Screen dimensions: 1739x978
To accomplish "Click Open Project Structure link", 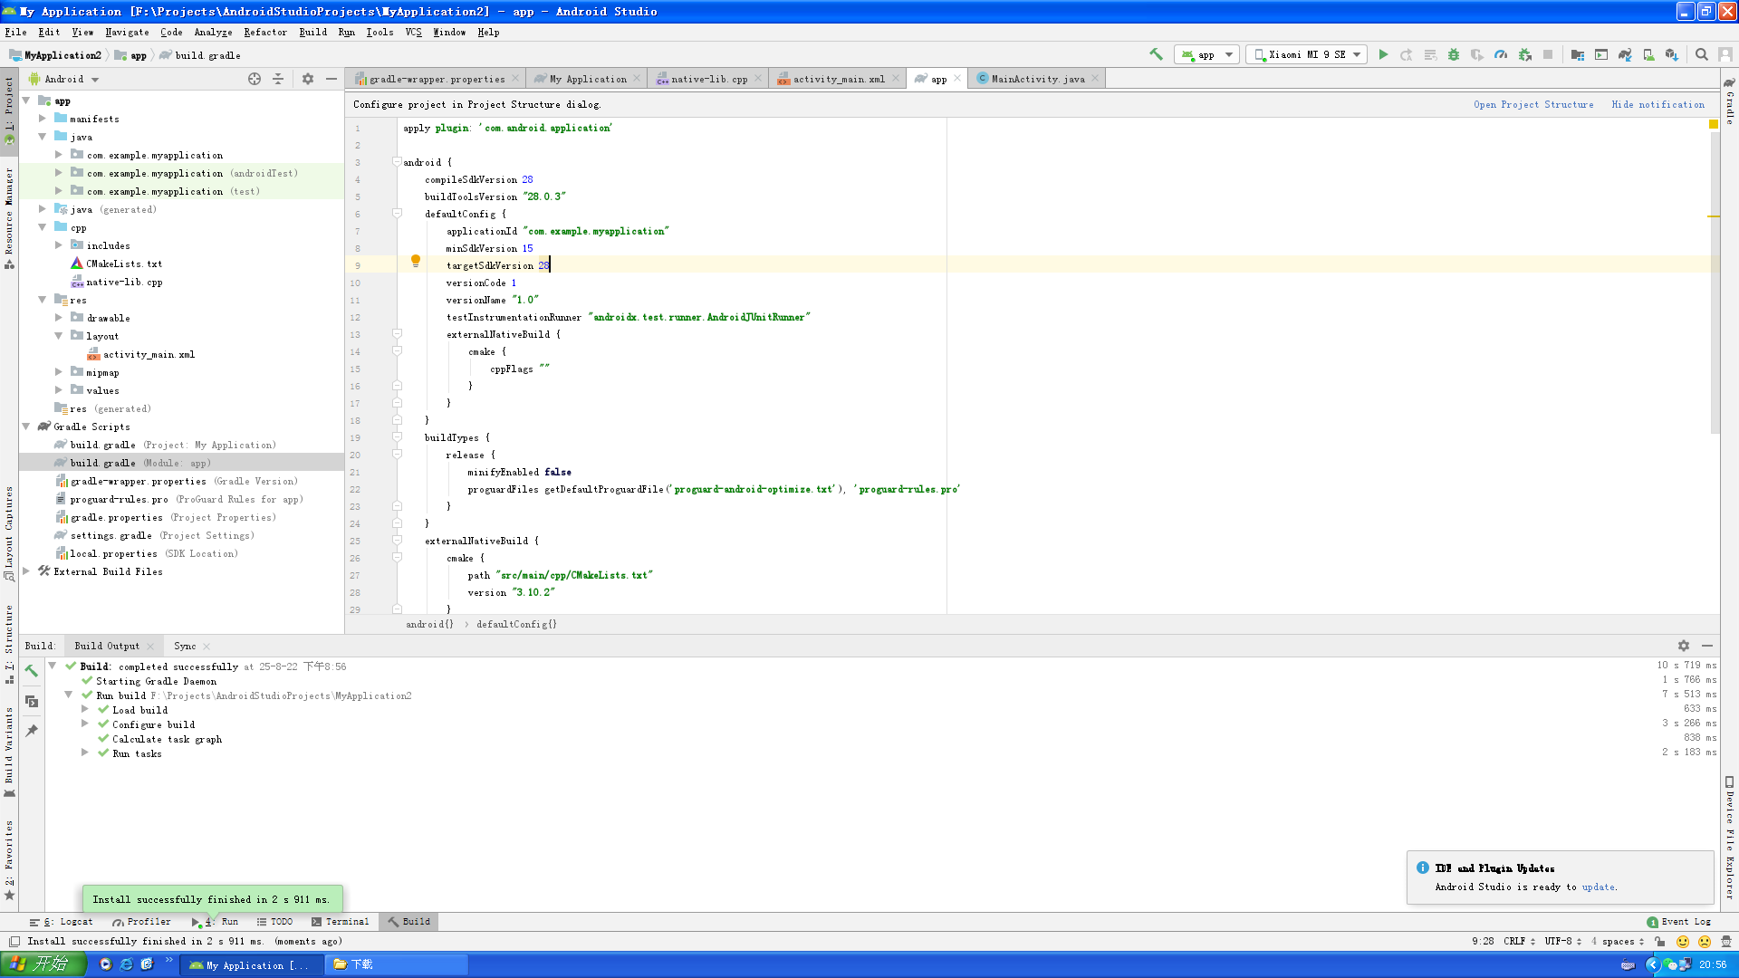I will click(x=1533, y=105).
